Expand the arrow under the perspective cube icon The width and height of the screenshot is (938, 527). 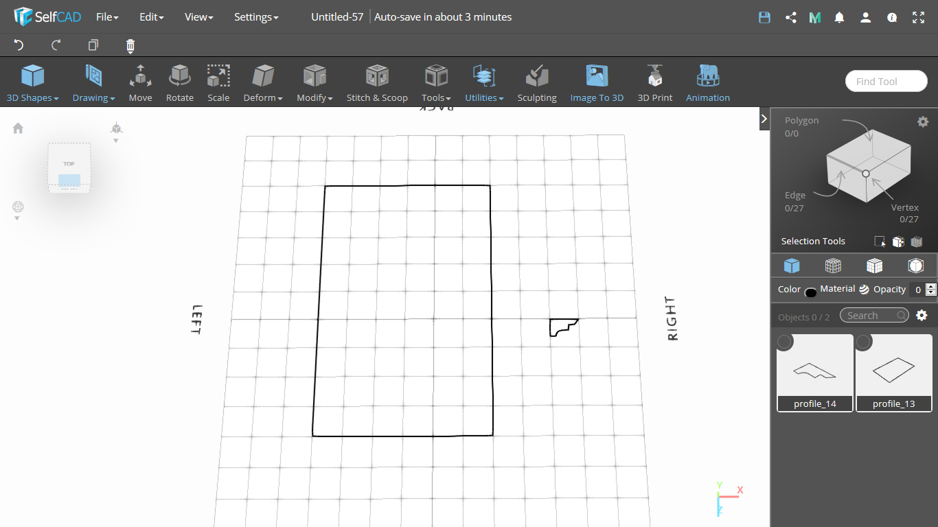tap(116, 141)
